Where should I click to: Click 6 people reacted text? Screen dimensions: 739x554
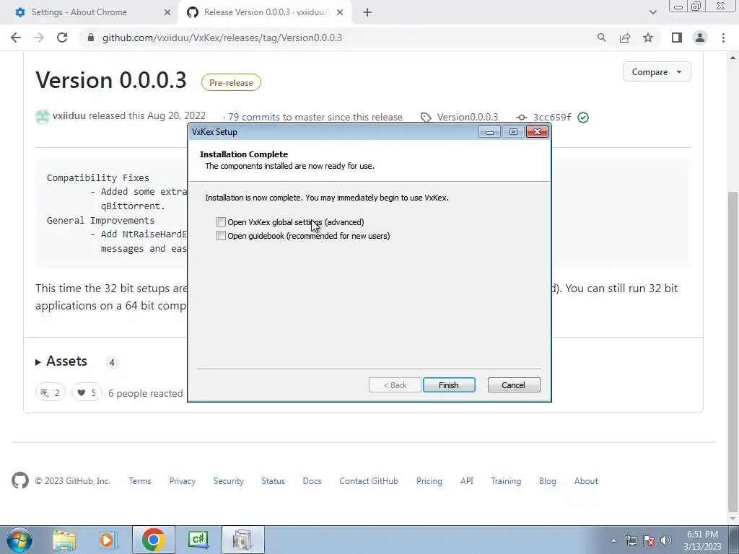[146, 393]
